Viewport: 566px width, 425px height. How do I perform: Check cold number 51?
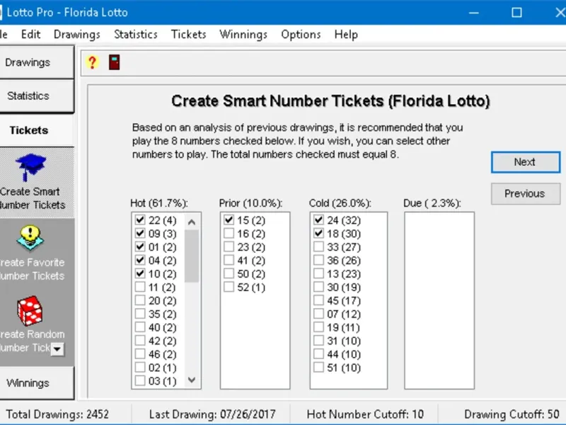(318, 367)
